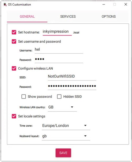This screenshot has width=132, height=162.
Task: Minimize the OS Customisation window
Action: (x=104, y=4)
